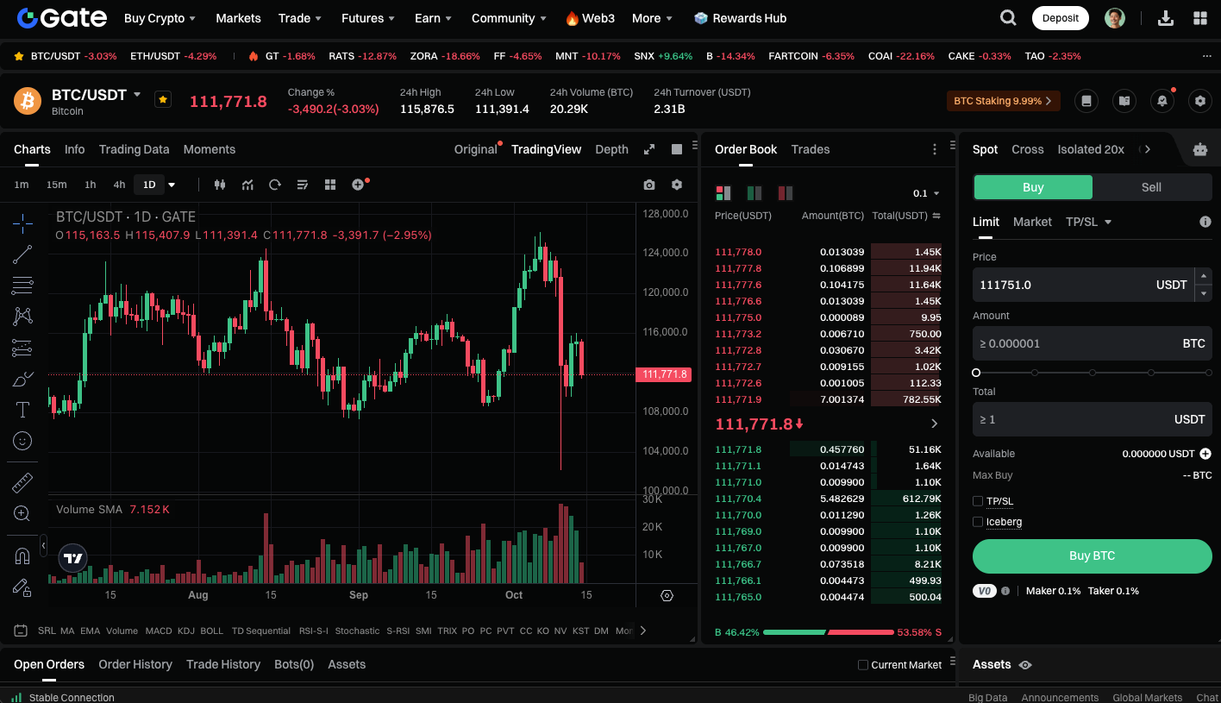The width and height of the screenshot is (1221, 703).
Task: Select the text annotation tool
Action: [22, 410]
